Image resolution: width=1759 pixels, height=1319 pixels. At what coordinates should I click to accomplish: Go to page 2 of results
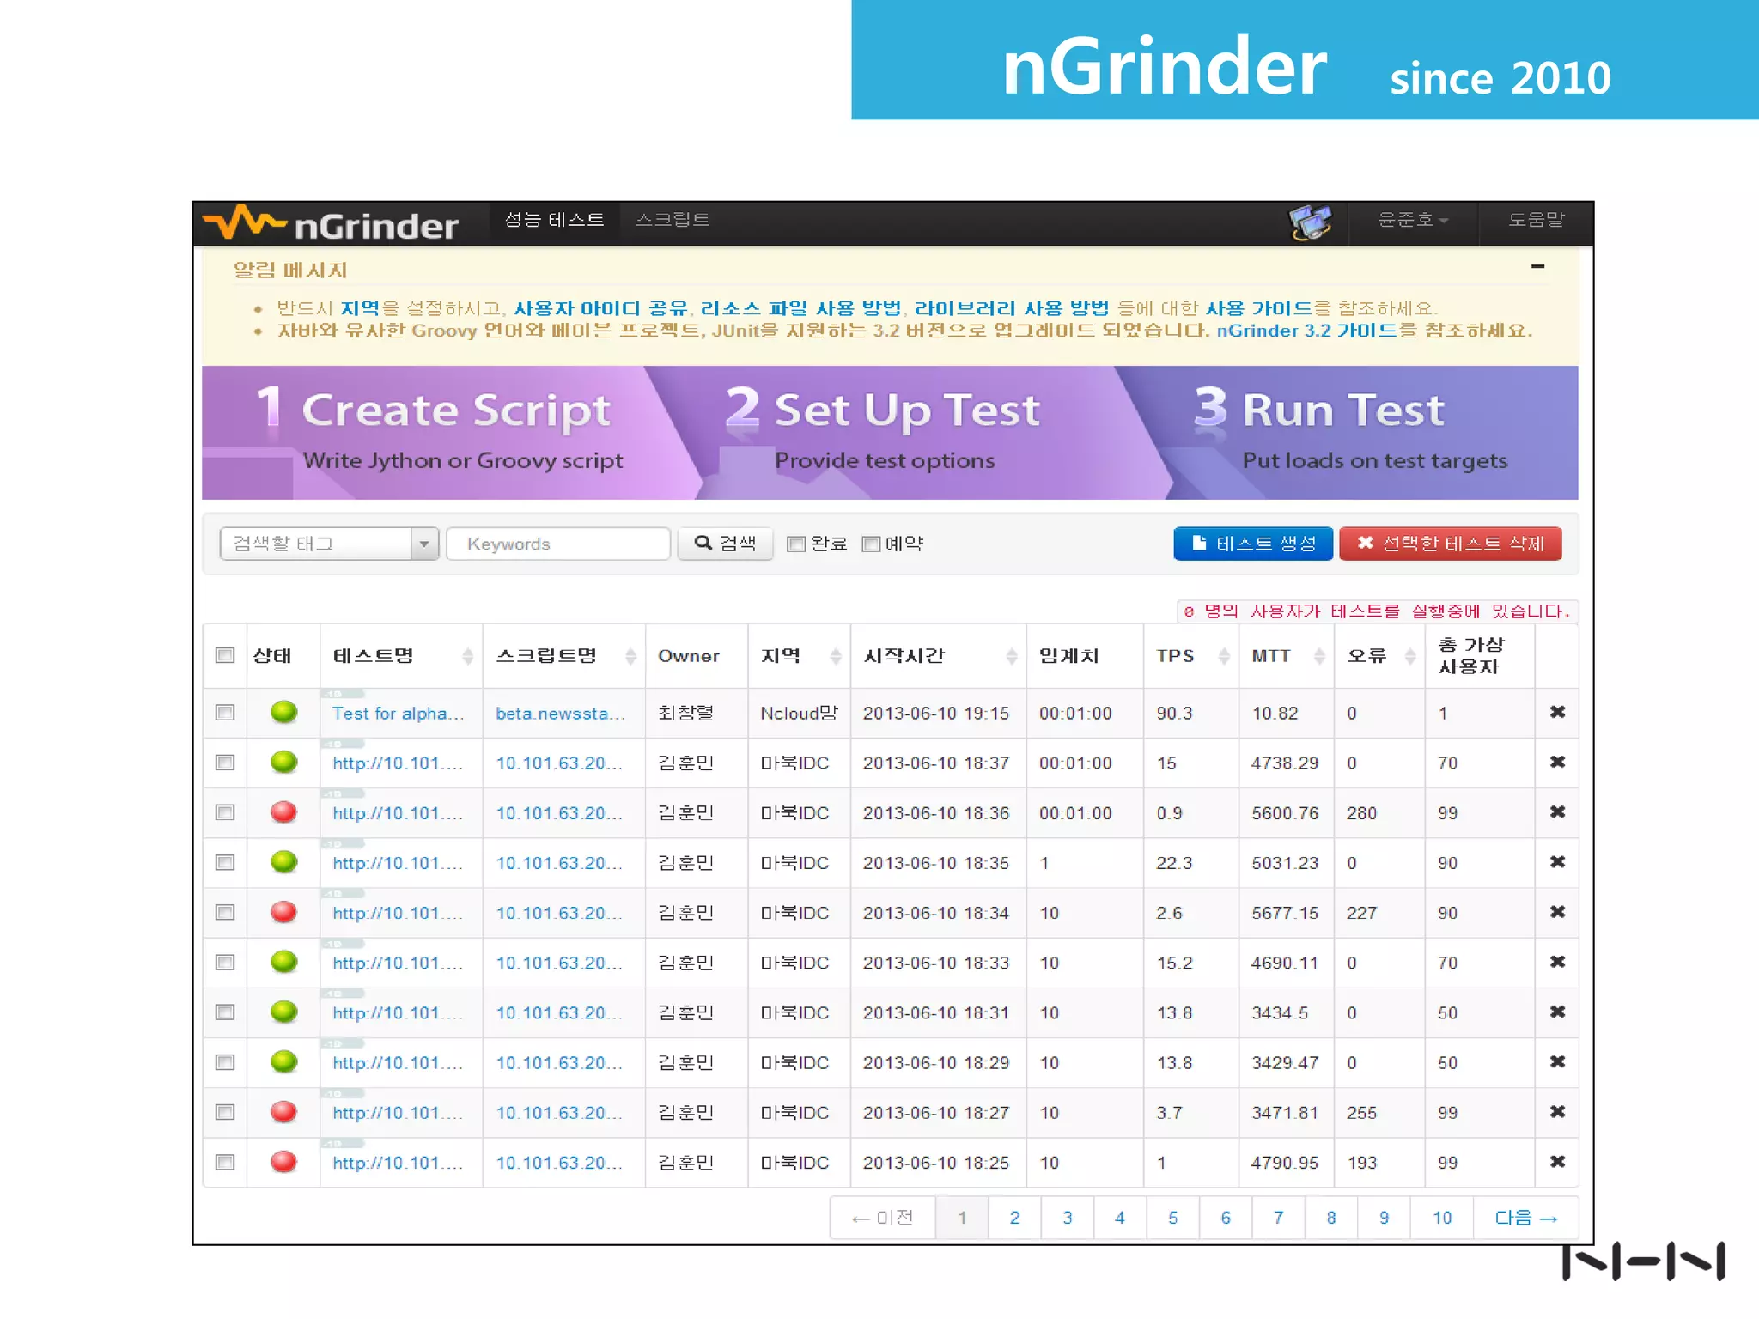click(1014, 1217)
